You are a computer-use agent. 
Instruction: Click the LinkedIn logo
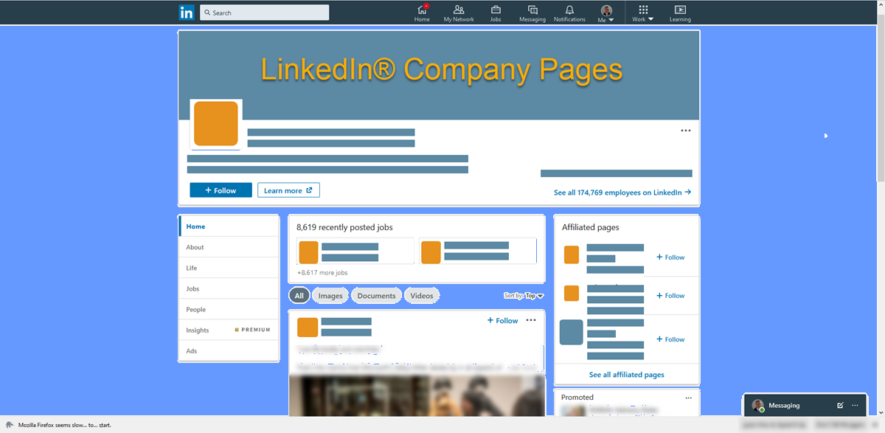(186, 12)
